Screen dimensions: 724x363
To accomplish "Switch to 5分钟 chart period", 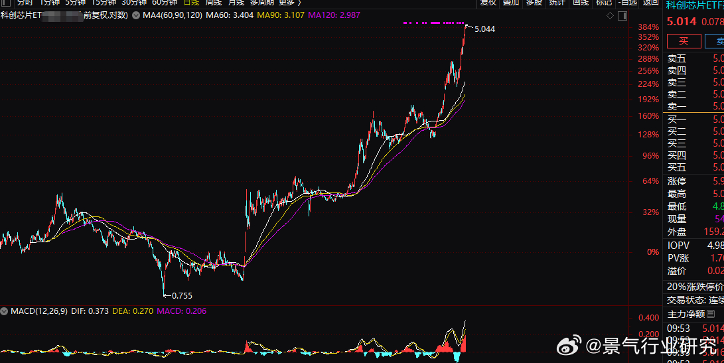I will pos(75,2).
